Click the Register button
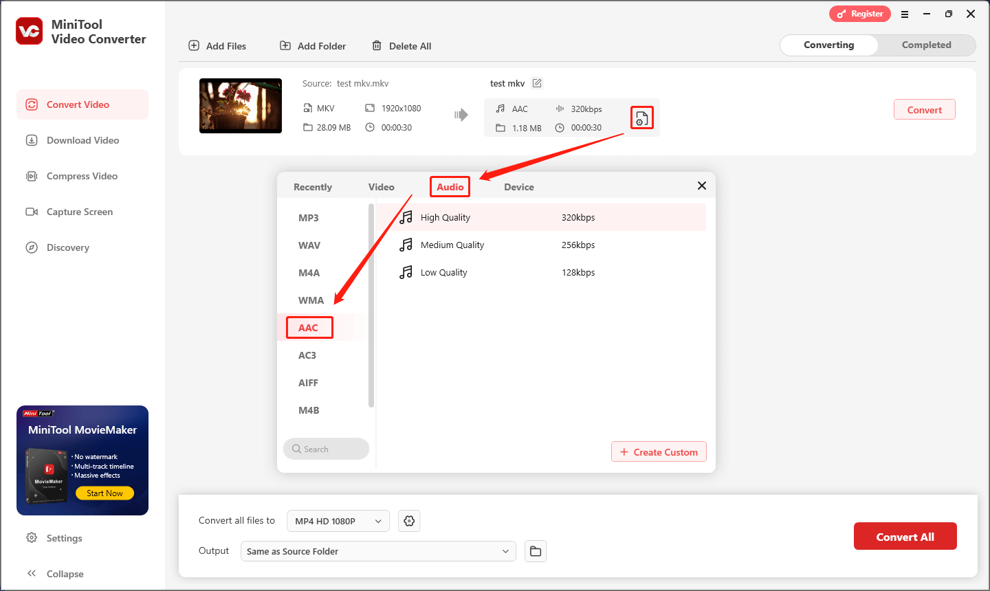The width and height of the screenshot is (990, 591). point(860,14)
